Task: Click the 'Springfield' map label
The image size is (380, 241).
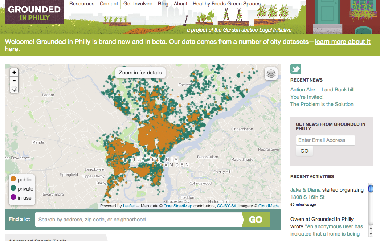Action: tap(69, 175)
